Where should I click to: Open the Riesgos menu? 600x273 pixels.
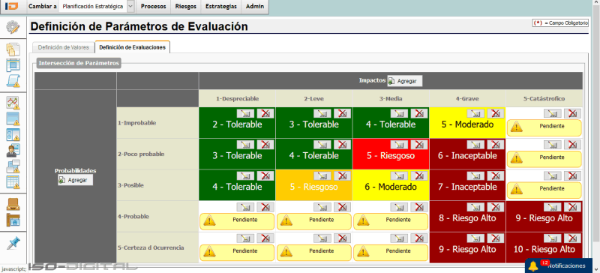pyautogui.click(x=185, y=7)
